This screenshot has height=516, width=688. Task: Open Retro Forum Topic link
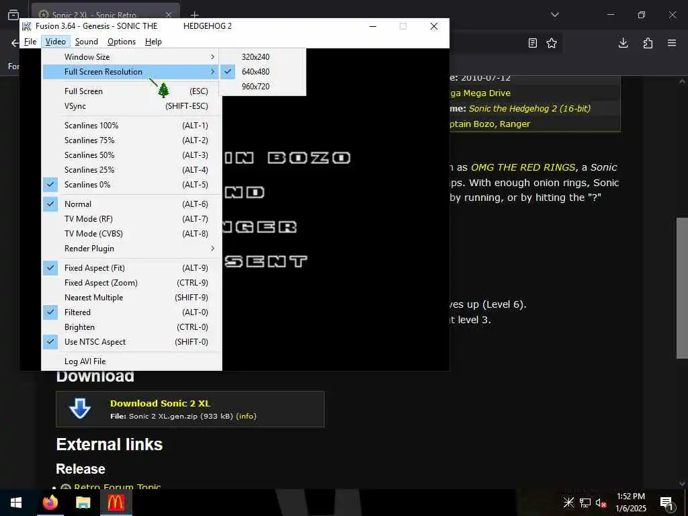click(x=117, y=487)
